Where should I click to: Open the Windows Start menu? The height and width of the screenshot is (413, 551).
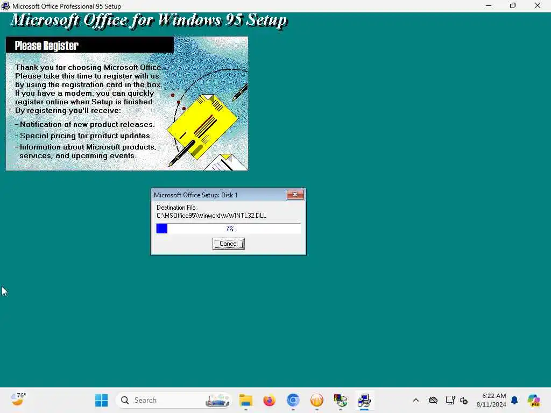[102, 400]
